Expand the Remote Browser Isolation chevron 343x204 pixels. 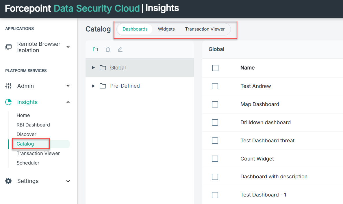68,47
